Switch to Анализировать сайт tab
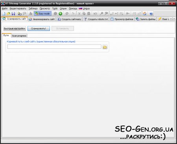The width and height of the screenshot is (177, 144). tap(42, 19)
